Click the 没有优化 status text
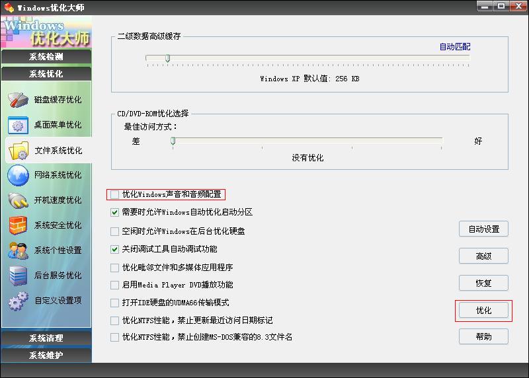This screenshot has width=529, height=378. point(307,158)
